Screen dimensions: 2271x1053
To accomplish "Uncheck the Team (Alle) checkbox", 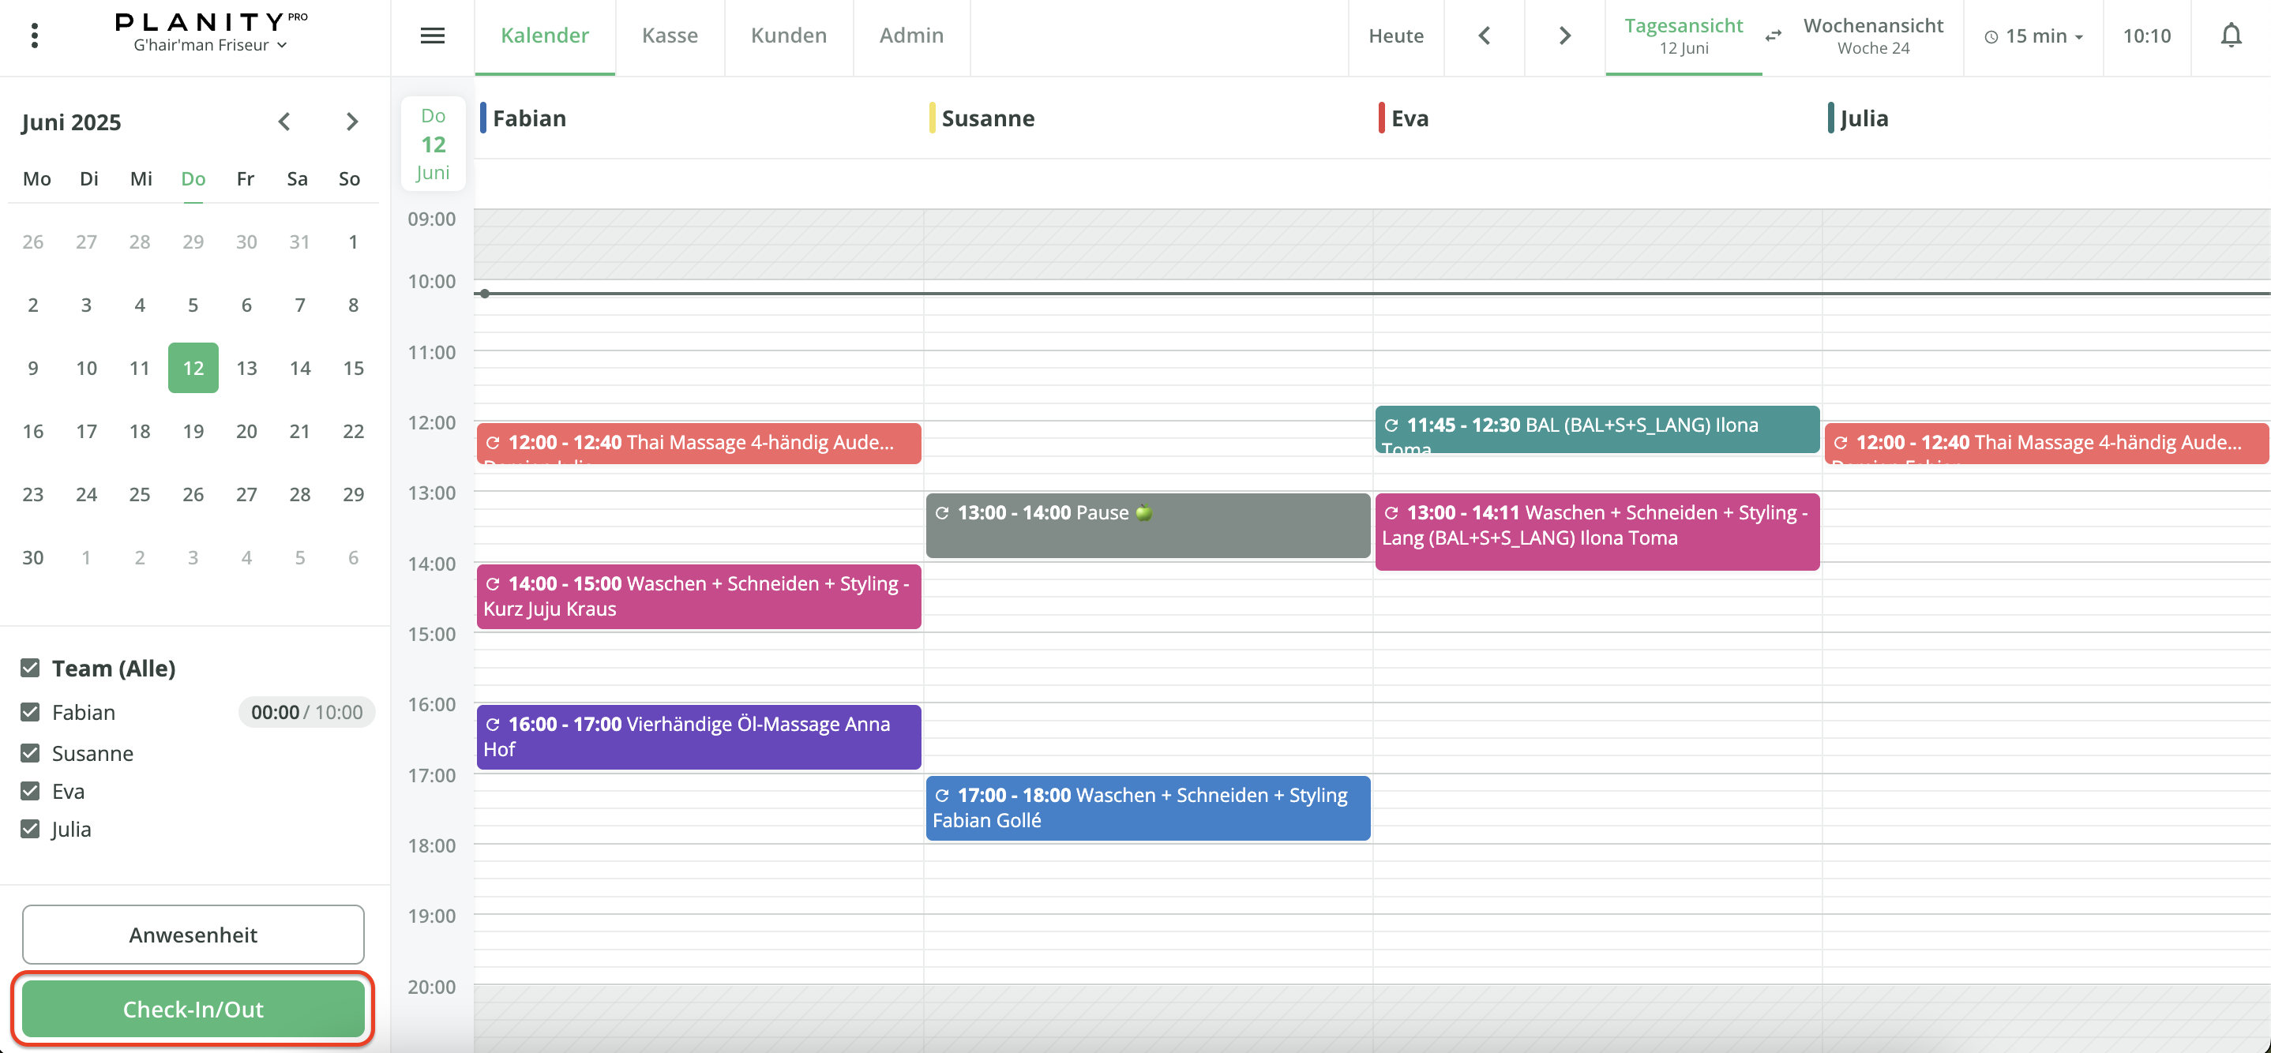I will pyautogui.click(x=30, y=668).
